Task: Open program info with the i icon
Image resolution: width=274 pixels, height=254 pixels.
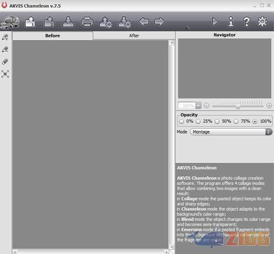Action: [x=231, y=21]
